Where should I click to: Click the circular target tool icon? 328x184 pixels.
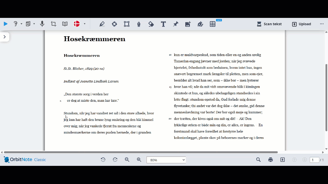pyautogui.click(x=114, y=24)
